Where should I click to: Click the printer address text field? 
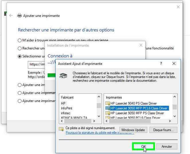point(36,65)
